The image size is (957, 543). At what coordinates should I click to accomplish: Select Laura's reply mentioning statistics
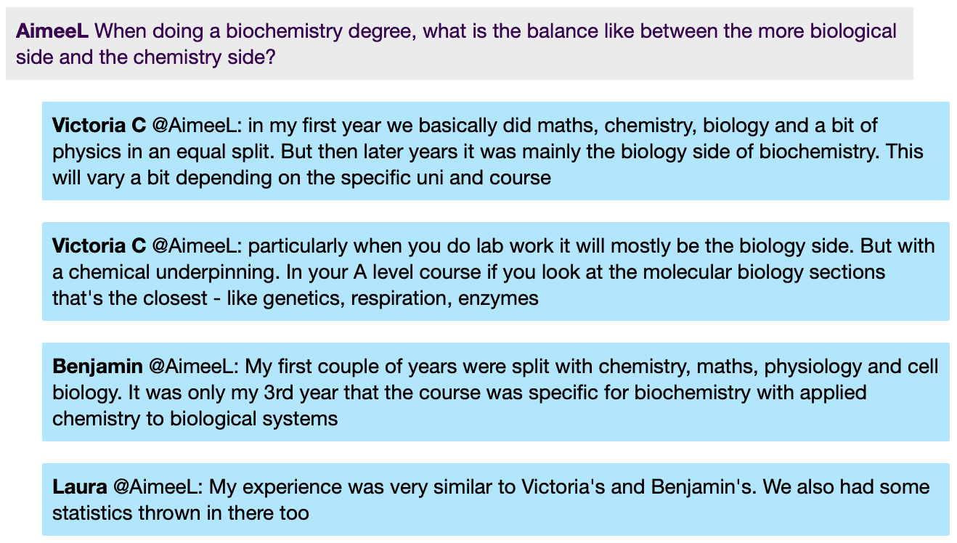pyautogui.click(x=496, y=499)
